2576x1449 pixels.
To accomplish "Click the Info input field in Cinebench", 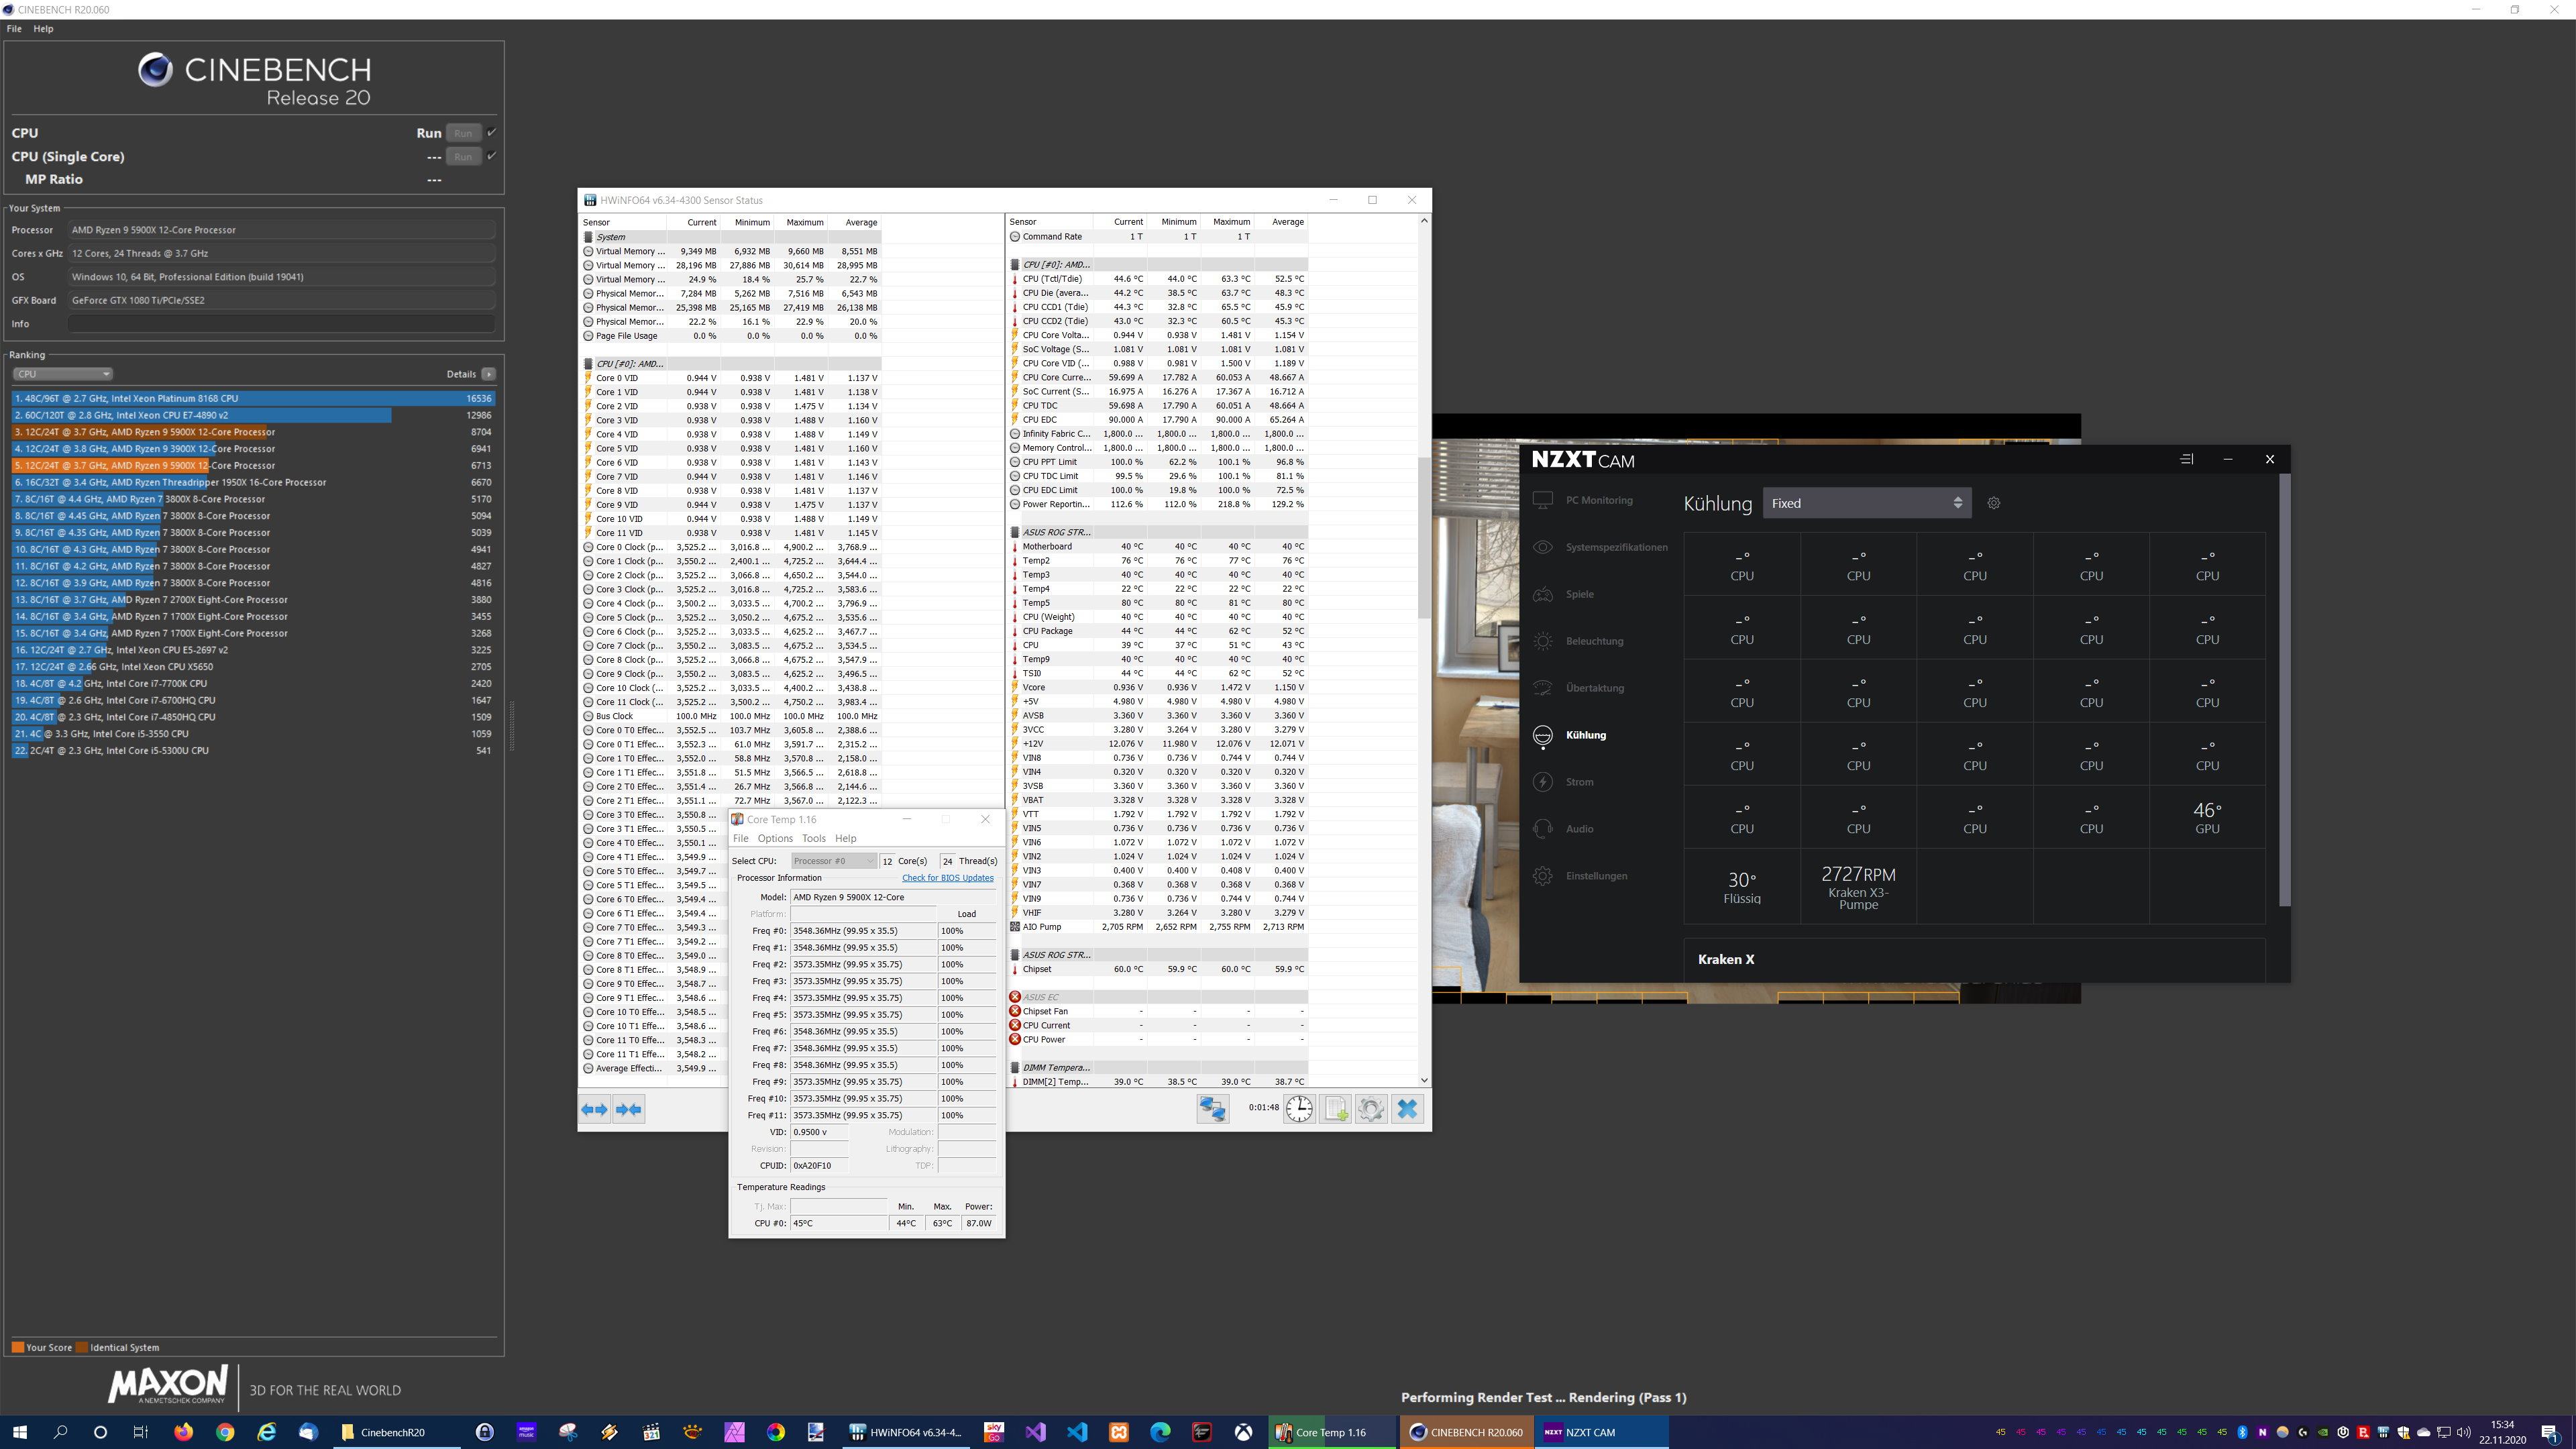I will (281, 324).
